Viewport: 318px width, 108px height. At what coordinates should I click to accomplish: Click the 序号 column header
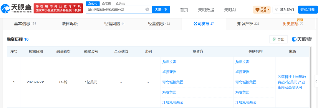14,52
